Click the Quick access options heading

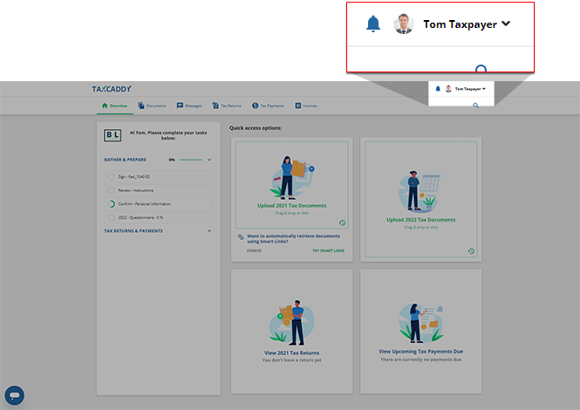tap(256, 128)
